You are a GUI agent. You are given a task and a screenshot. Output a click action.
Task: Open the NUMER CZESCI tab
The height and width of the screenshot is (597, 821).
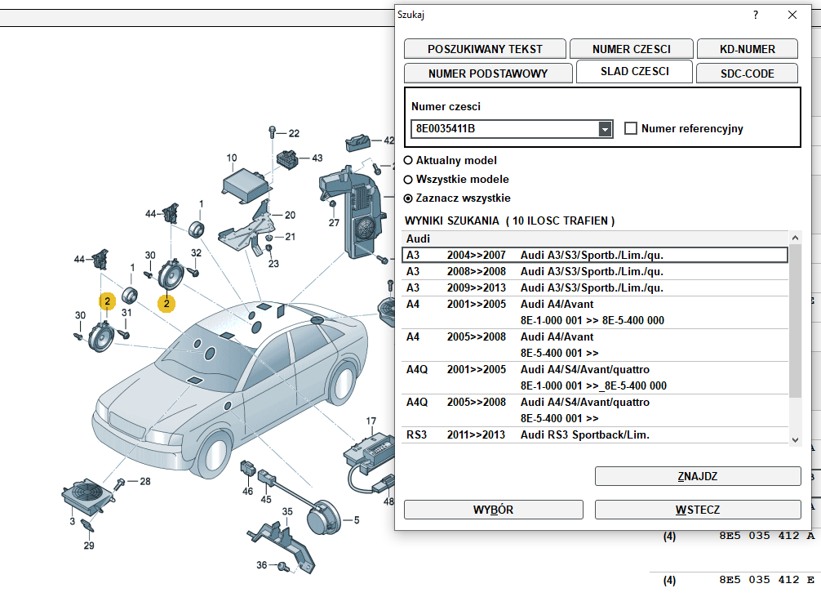632,49
